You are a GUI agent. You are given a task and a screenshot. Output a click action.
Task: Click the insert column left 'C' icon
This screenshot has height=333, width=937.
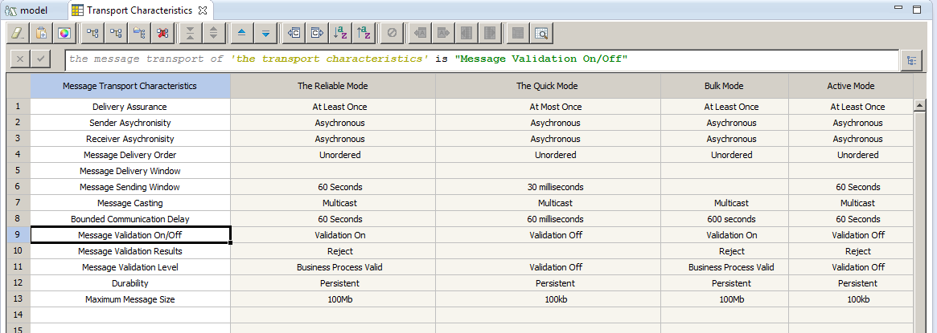click(294, 34)
